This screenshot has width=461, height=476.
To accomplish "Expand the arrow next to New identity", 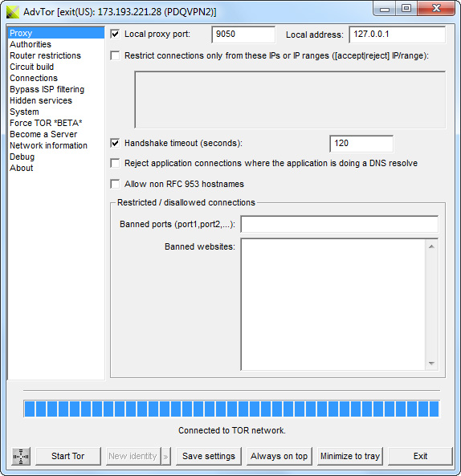I will pyautogui.click(x=166, y=456).
